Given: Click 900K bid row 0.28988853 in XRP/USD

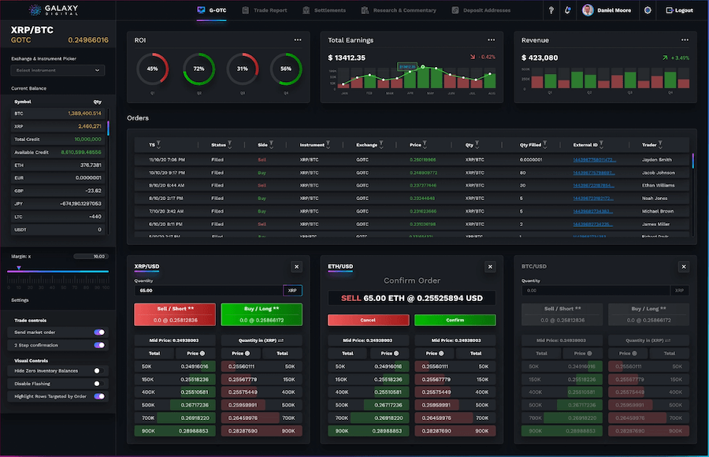Looking at the screenshot, I should click(x=175, y=431).
